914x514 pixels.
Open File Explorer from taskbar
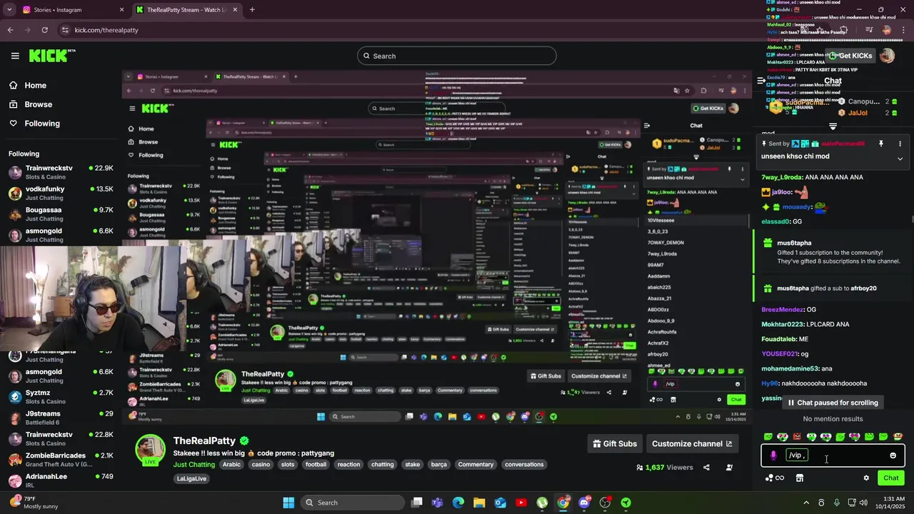[478, 503]
